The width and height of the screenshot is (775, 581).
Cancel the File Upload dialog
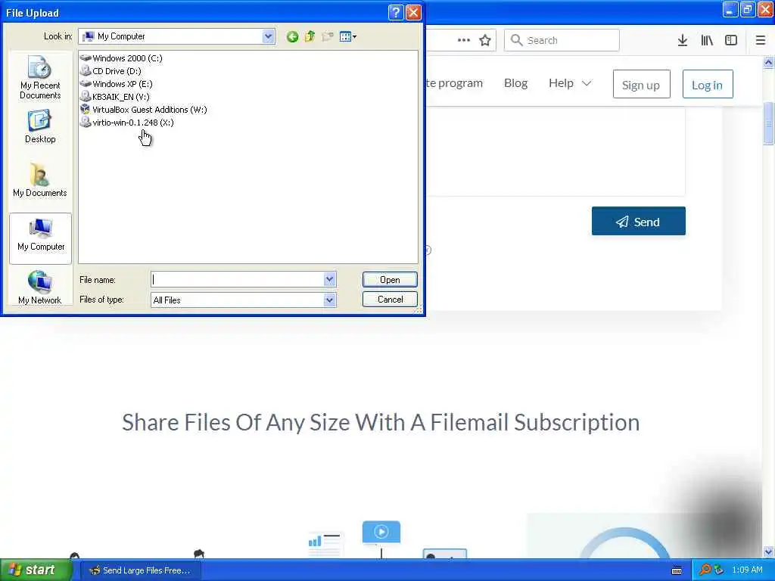pos(390,300)
